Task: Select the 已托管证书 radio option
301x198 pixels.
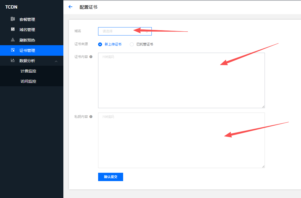Action: click(132, 44)
